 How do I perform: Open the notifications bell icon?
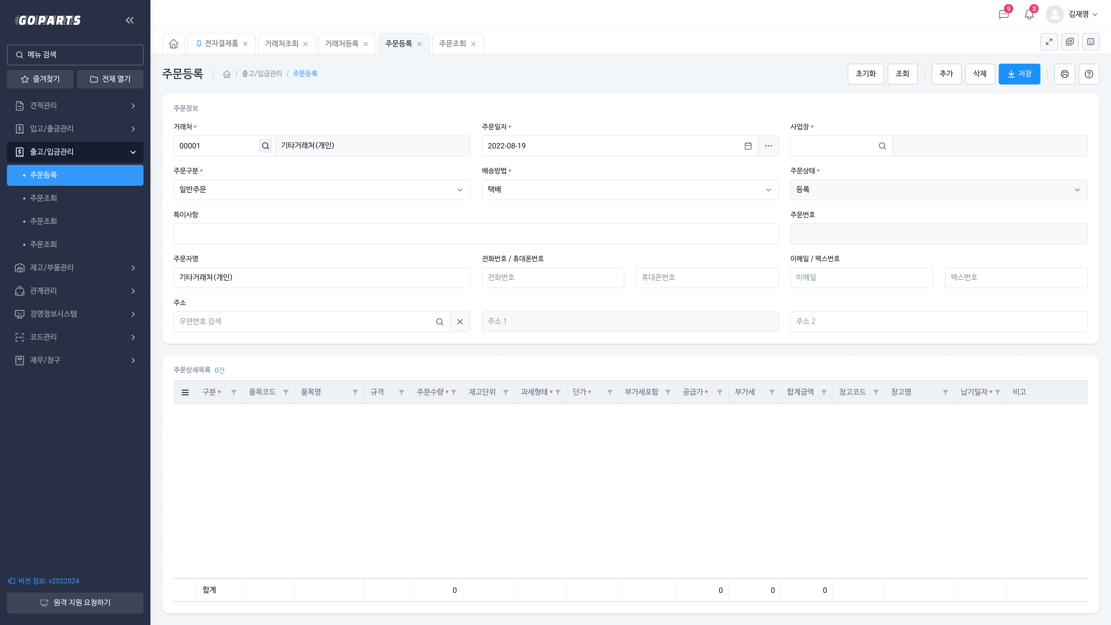[1029, 15]
